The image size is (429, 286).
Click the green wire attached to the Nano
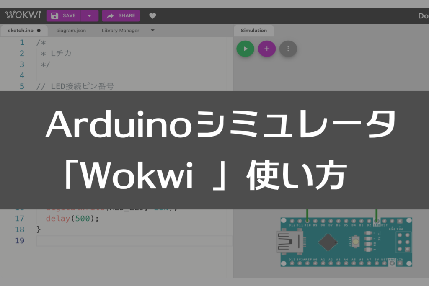(307, 214)
